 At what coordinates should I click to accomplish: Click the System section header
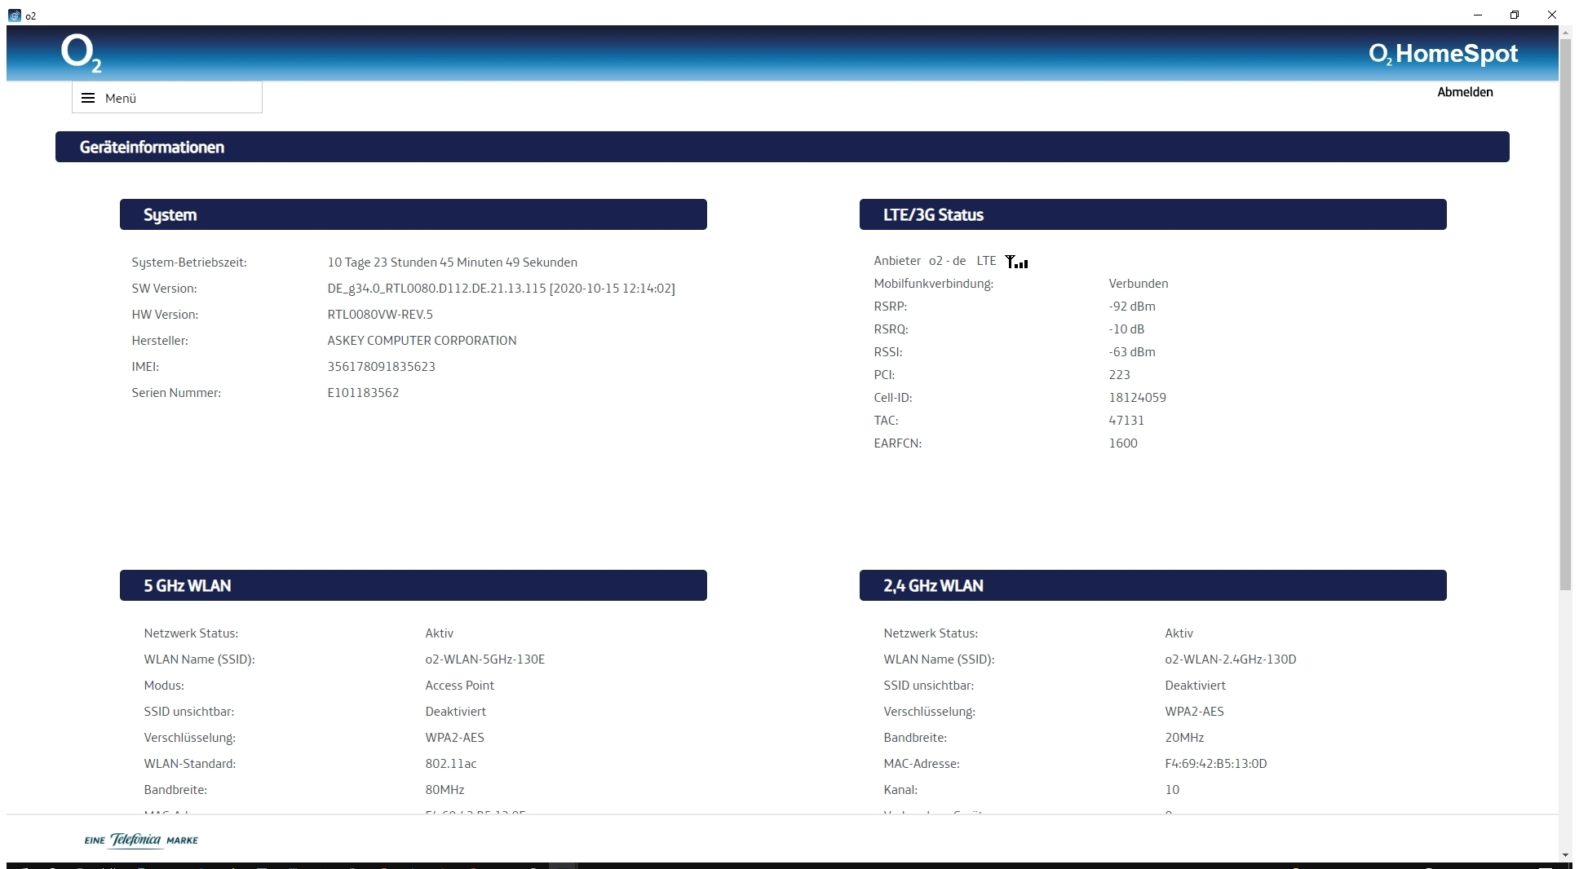pyautogui.click(x=414, y=214)
